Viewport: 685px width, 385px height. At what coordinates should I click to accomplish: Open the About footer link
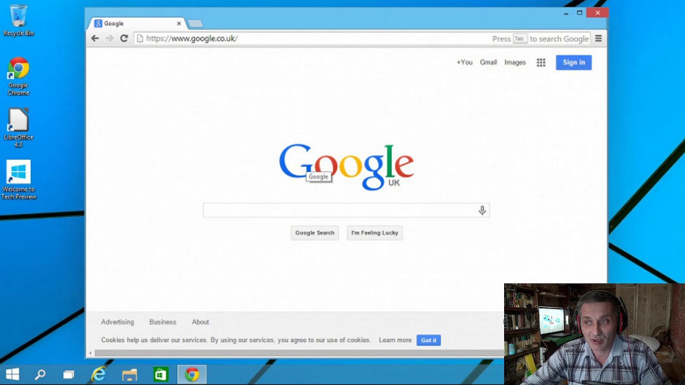(201, 322)
